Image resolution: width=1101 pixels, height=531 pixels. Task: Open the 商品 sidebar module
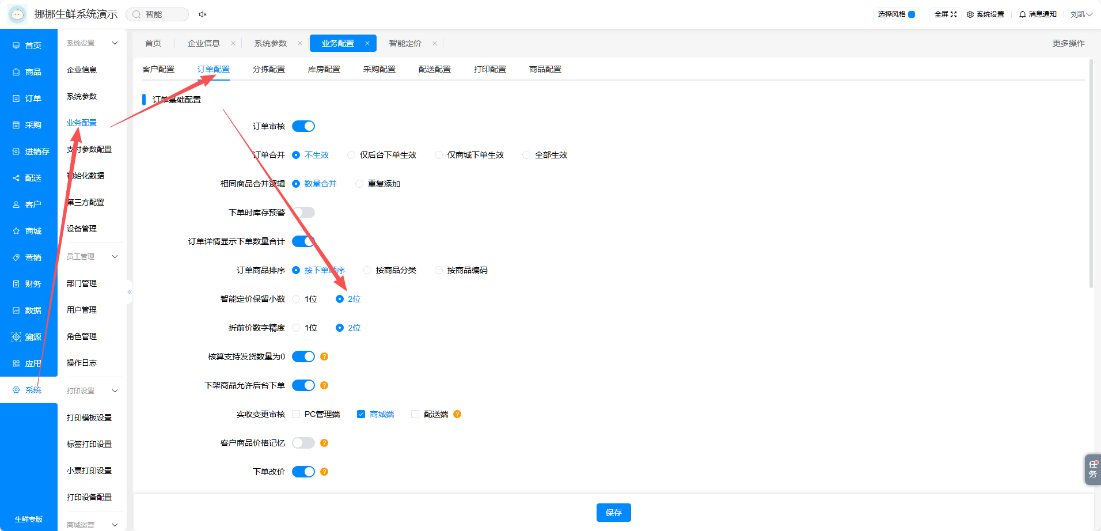click(28, 72)
